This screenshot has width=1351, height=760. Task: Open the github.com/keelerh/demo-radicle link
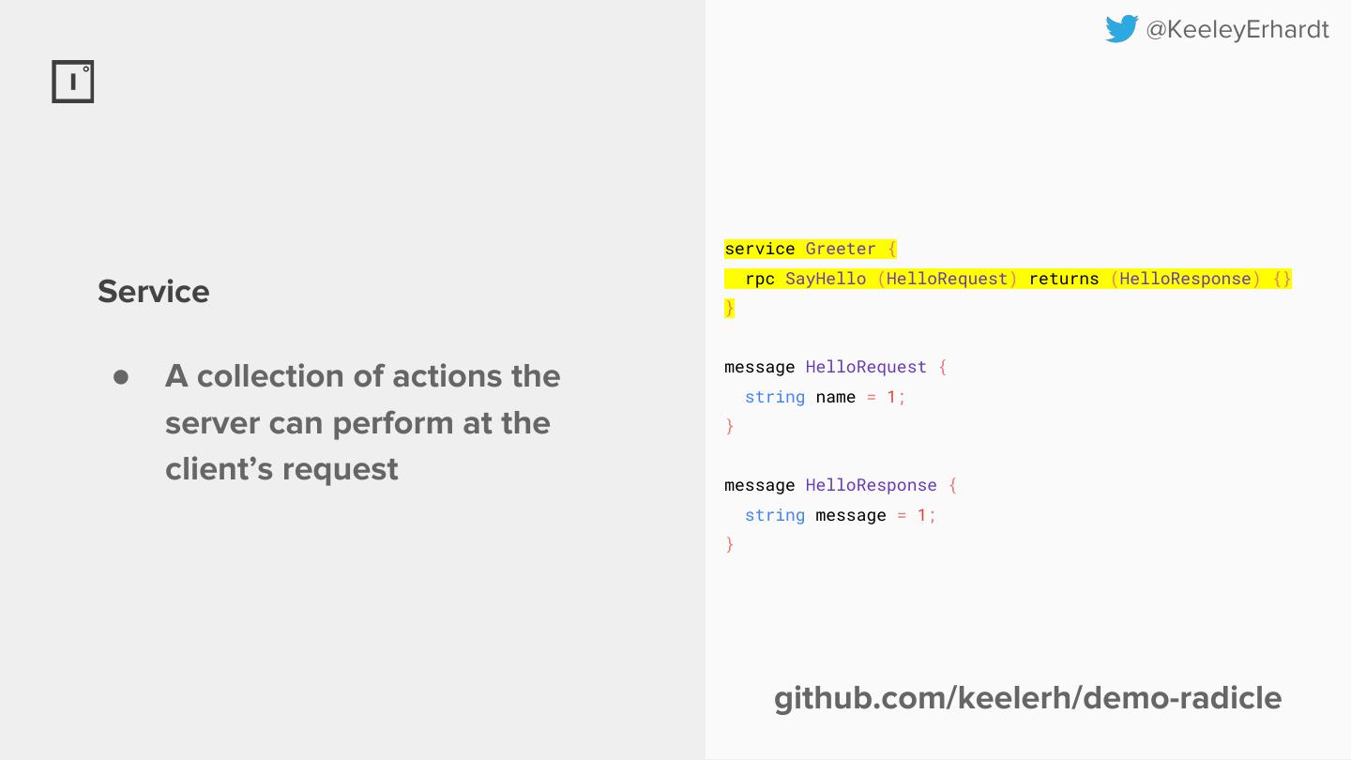[x=1027, y=698]
